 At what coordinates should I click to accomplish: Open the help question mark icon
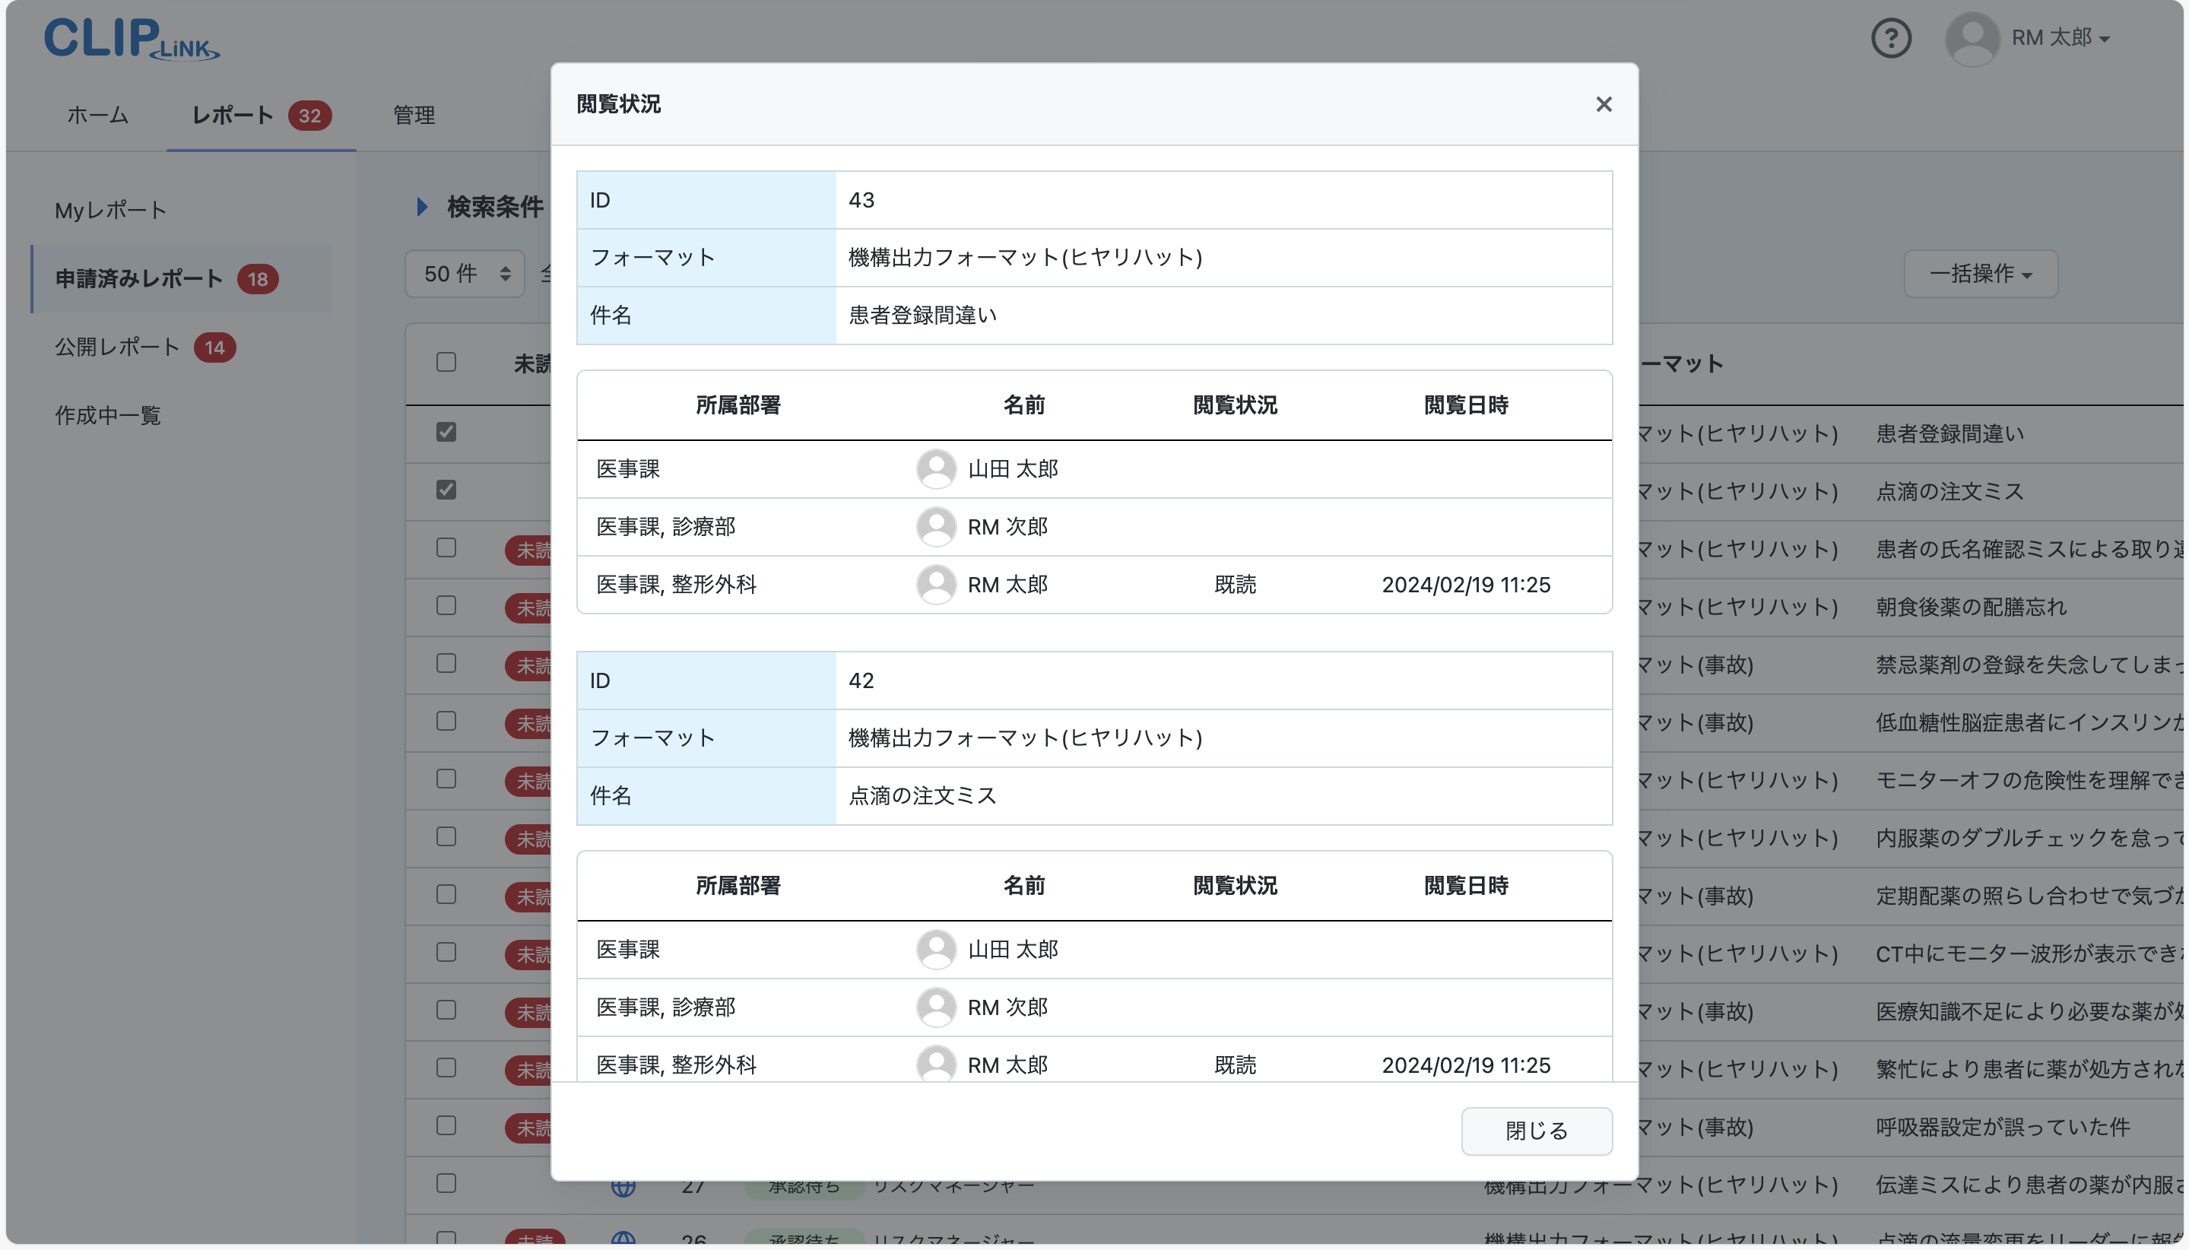tap(1891, 38)
